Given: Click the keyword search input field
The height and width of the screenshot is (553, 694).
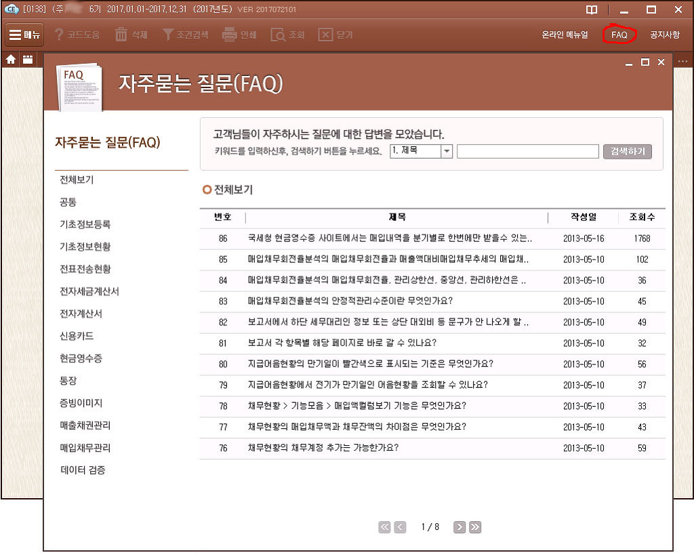Looking at the screenshot, I should (x=527, y=152).
